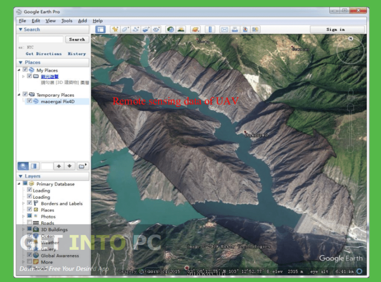
Task: Click the streaming status circle in status bar
Action: [359, 271]
